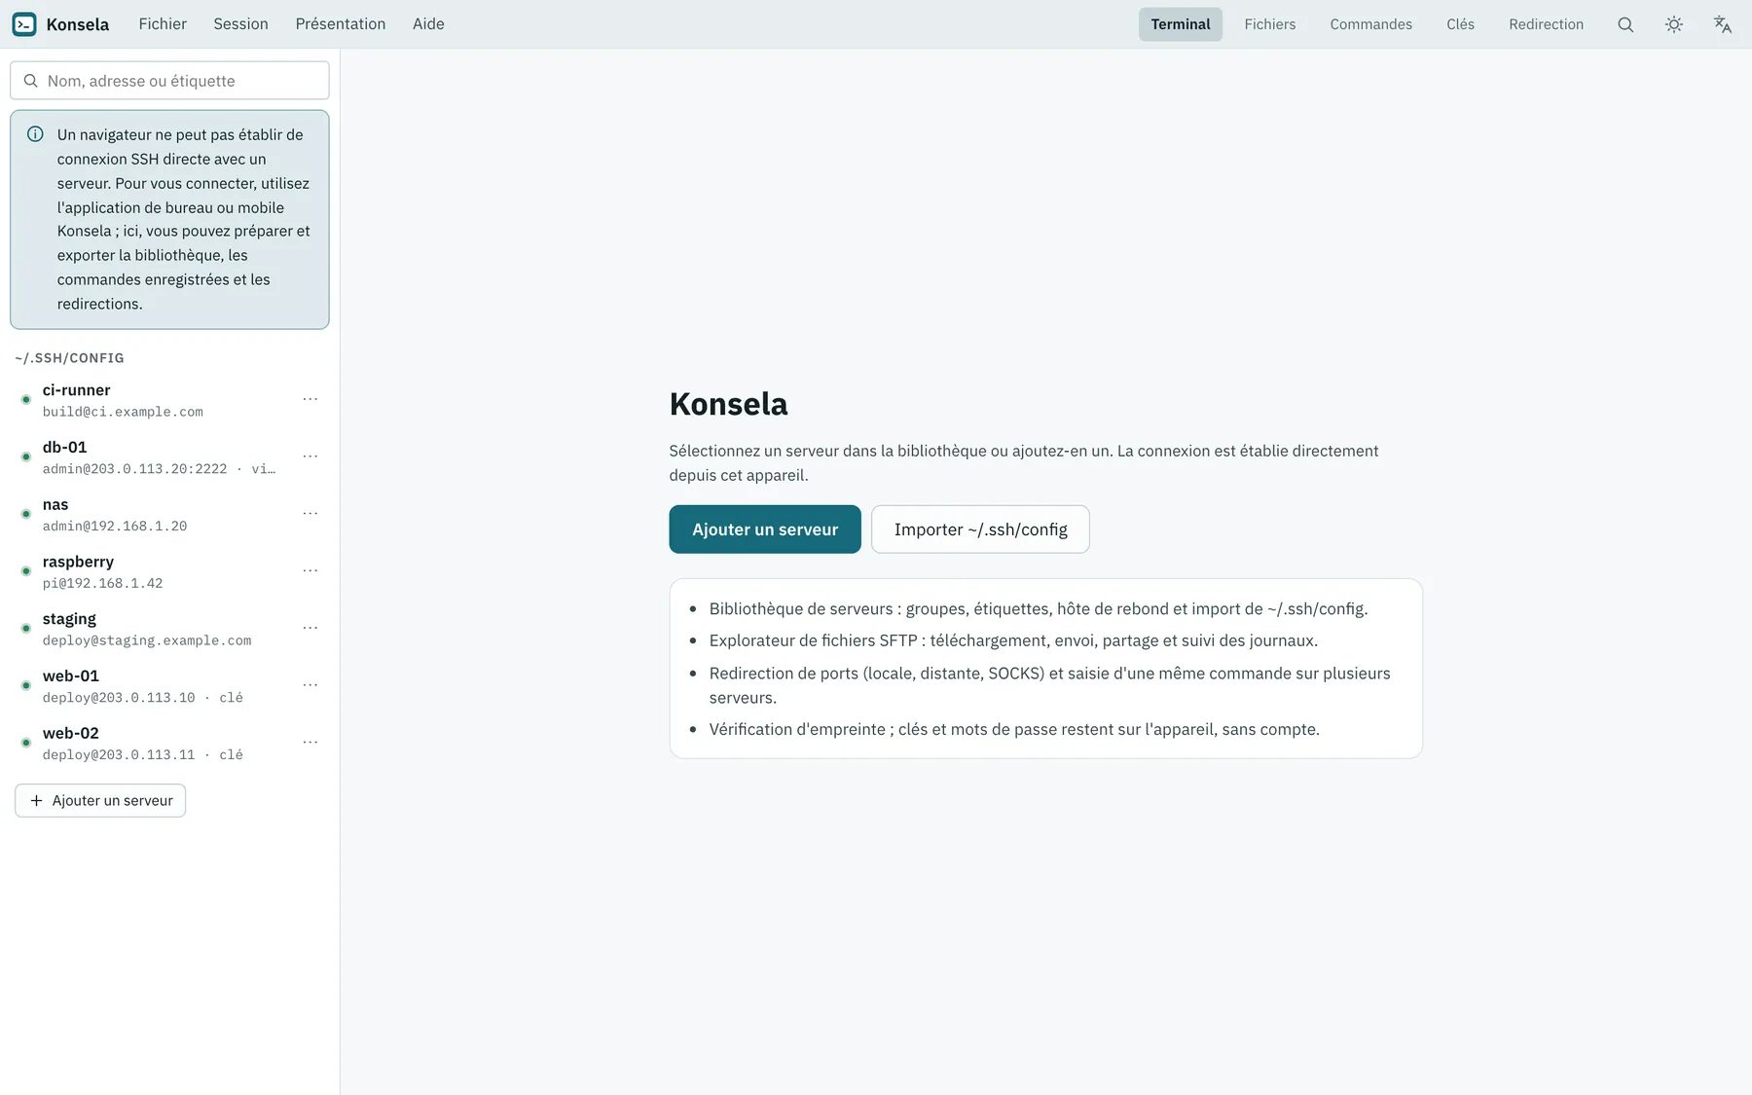Open the three-dot menu for nas
The height and width of the screenshot is (1095, 1752).
coord(310,514)
